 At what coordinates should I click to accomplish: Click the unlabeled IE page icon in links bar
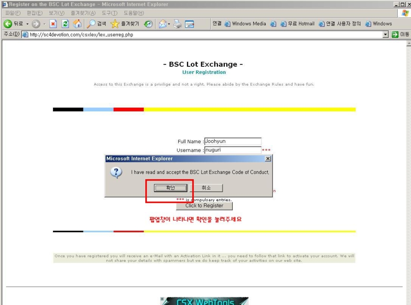coord(273,24)
